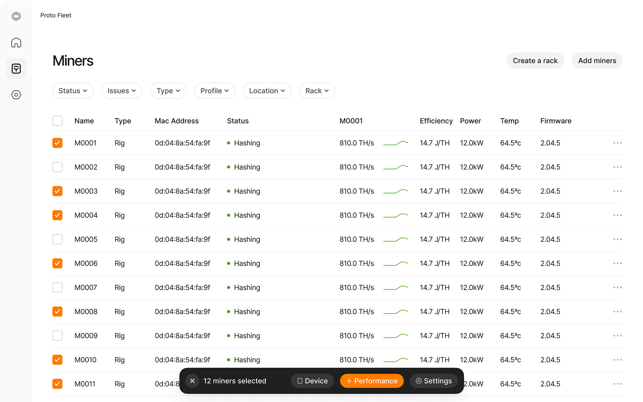Click the Proto Fleet logo icon
Screen dimensions: 643x402
[x=16, y=16]
